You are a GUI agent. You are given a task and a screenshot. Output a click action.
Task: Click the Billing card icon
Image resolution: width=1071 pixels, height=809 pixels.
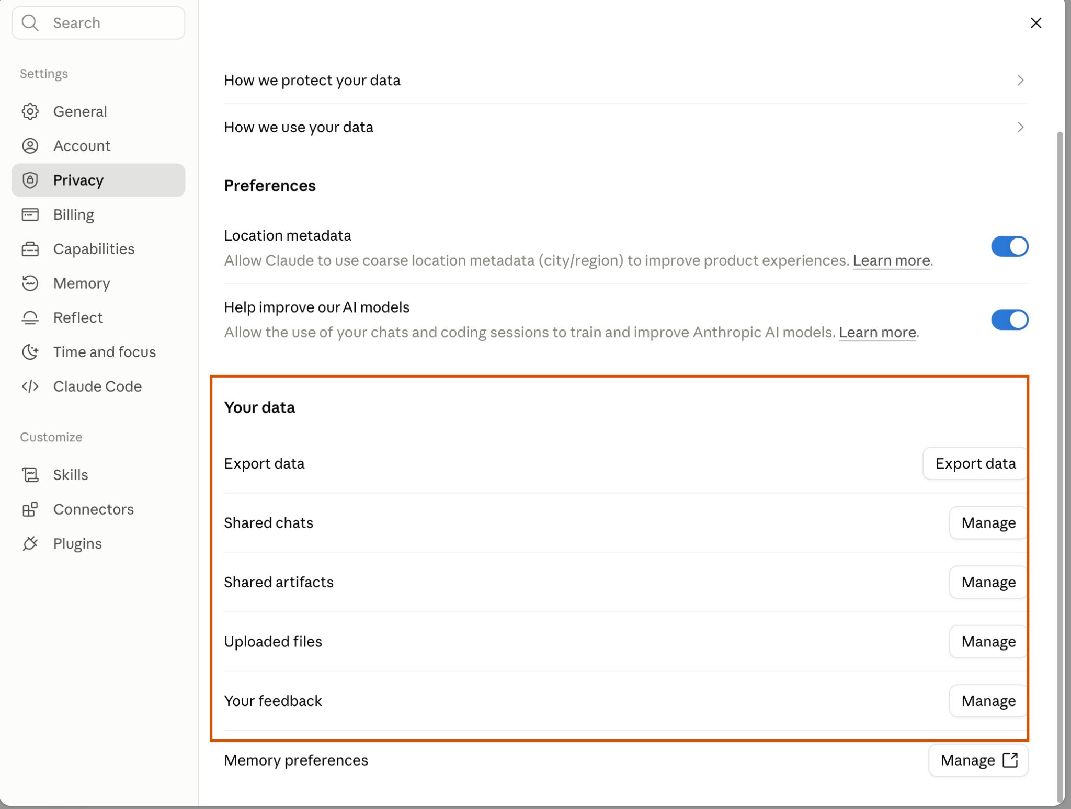(x=30, y=214)
